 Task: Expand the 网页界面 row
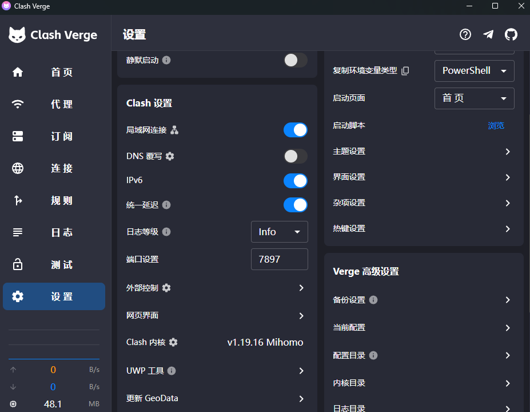[216, 316]
